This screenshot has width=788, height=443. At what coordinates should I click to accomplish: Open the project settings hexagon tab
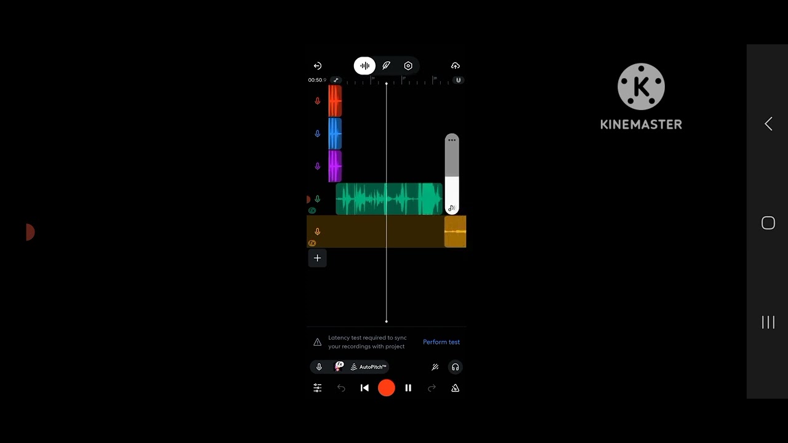408,66
